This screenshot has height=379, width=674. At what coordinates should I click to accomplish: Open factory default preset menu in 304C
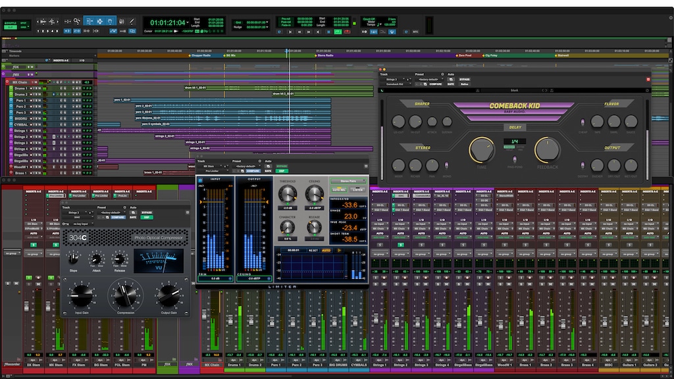coord(109,212)
